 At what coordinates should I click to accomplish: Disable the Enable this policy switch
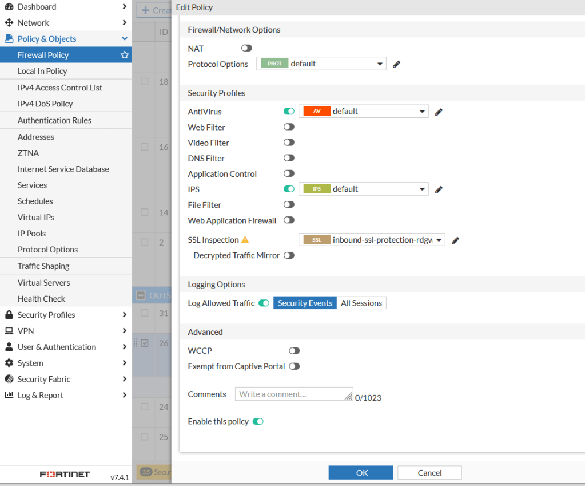click(x=258, y=422)
